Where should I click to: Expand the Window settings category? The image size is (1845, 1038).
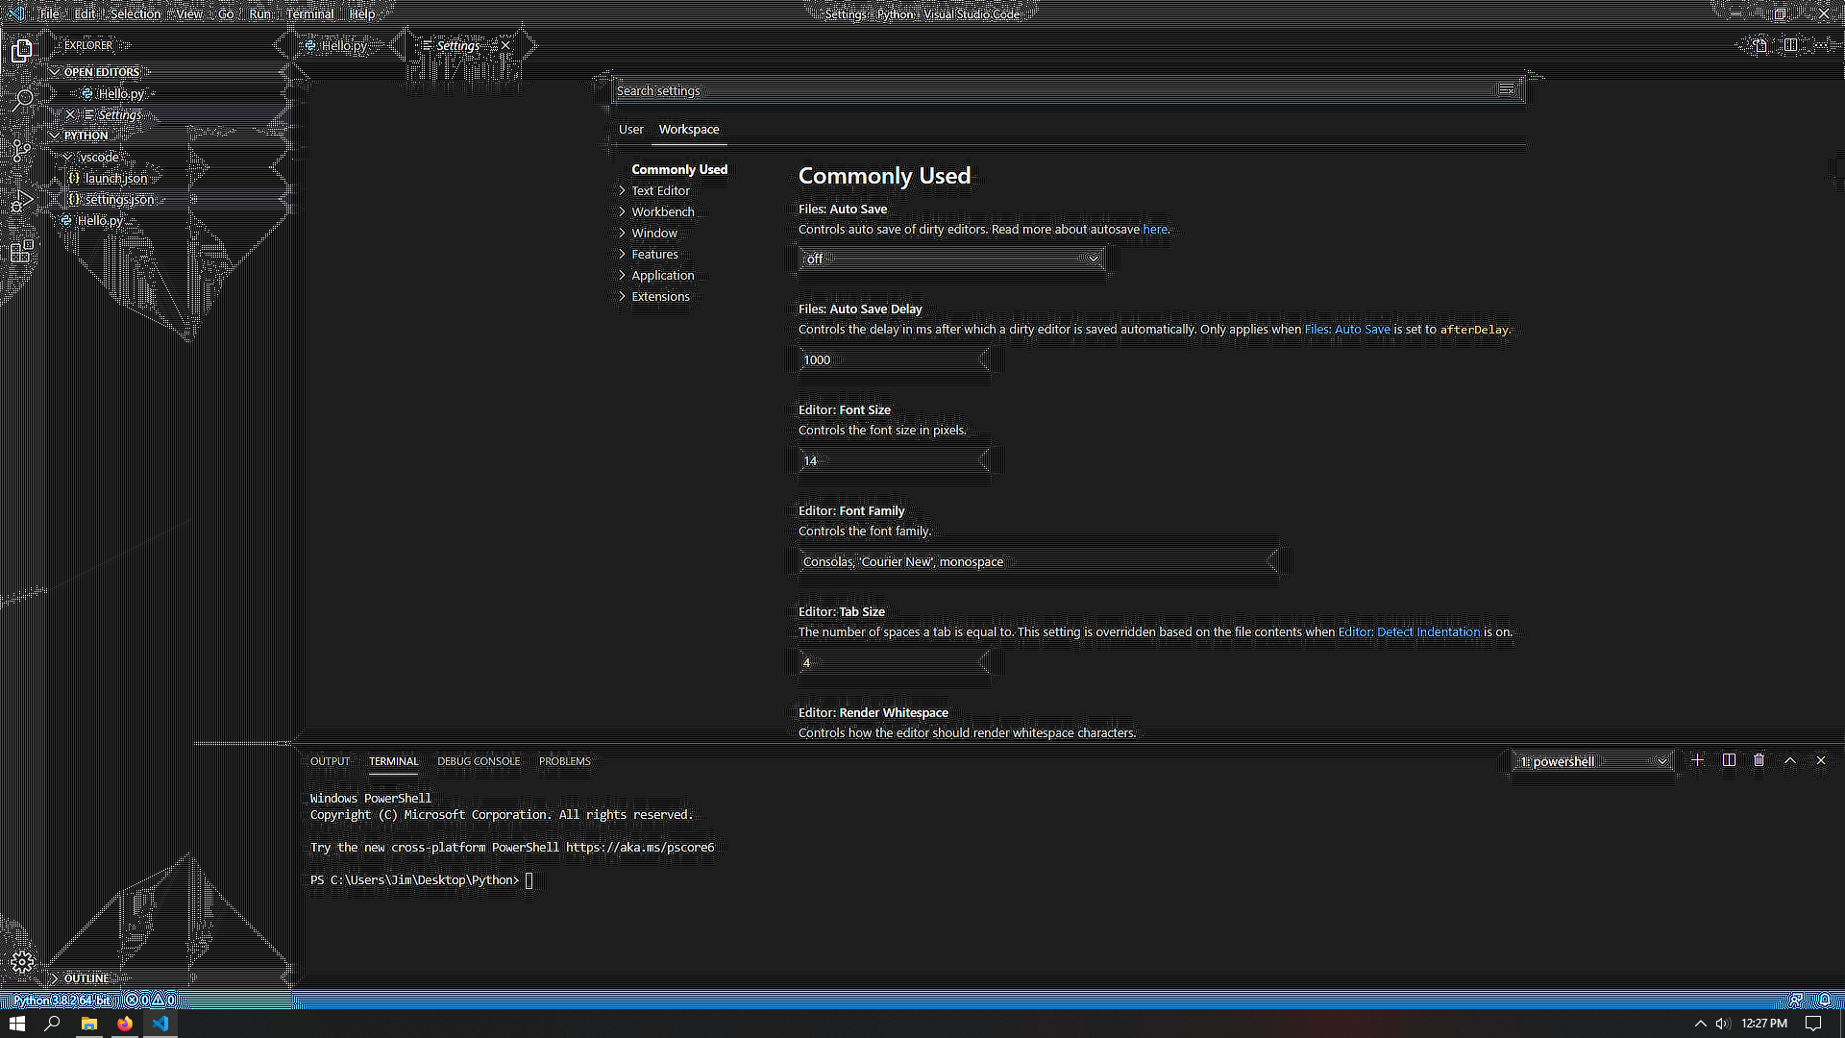coord(653,233)
